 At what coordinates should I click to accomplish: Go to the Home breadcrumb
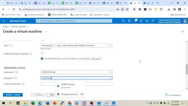coord(6,26)
